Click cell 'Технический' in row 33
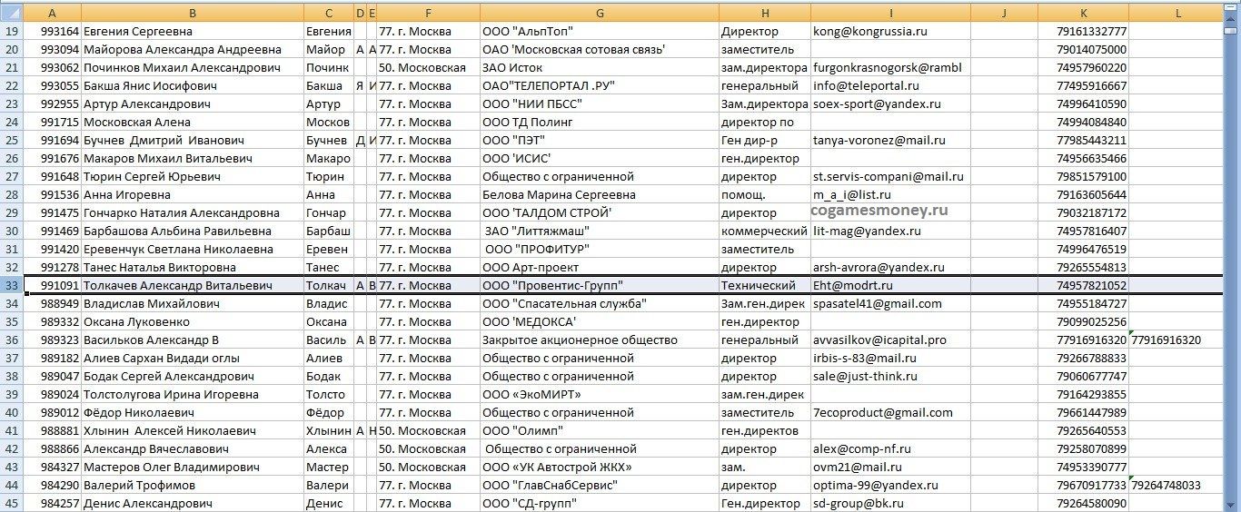This screenshot has width=1241, height=512. click(x=764, y=285)
